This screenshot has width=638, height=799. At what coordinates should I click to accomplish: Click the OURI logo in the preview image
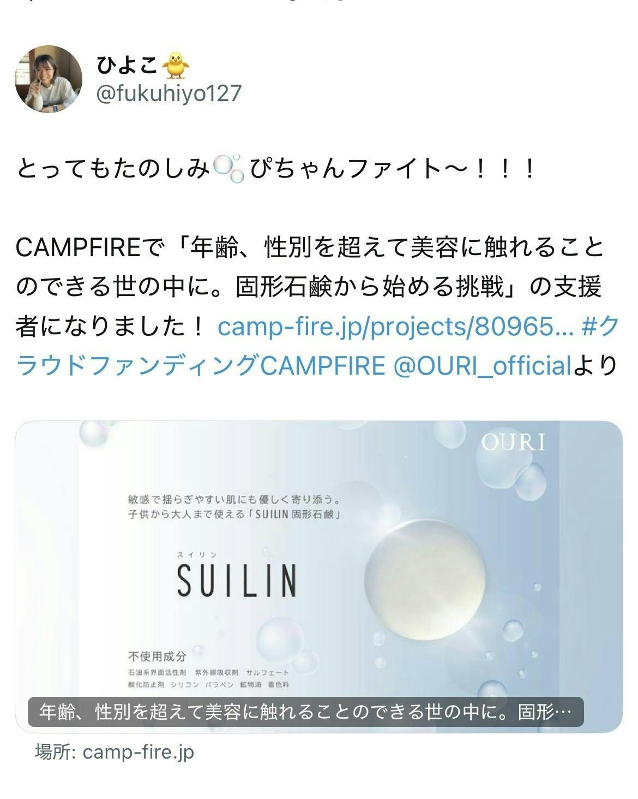514,443
